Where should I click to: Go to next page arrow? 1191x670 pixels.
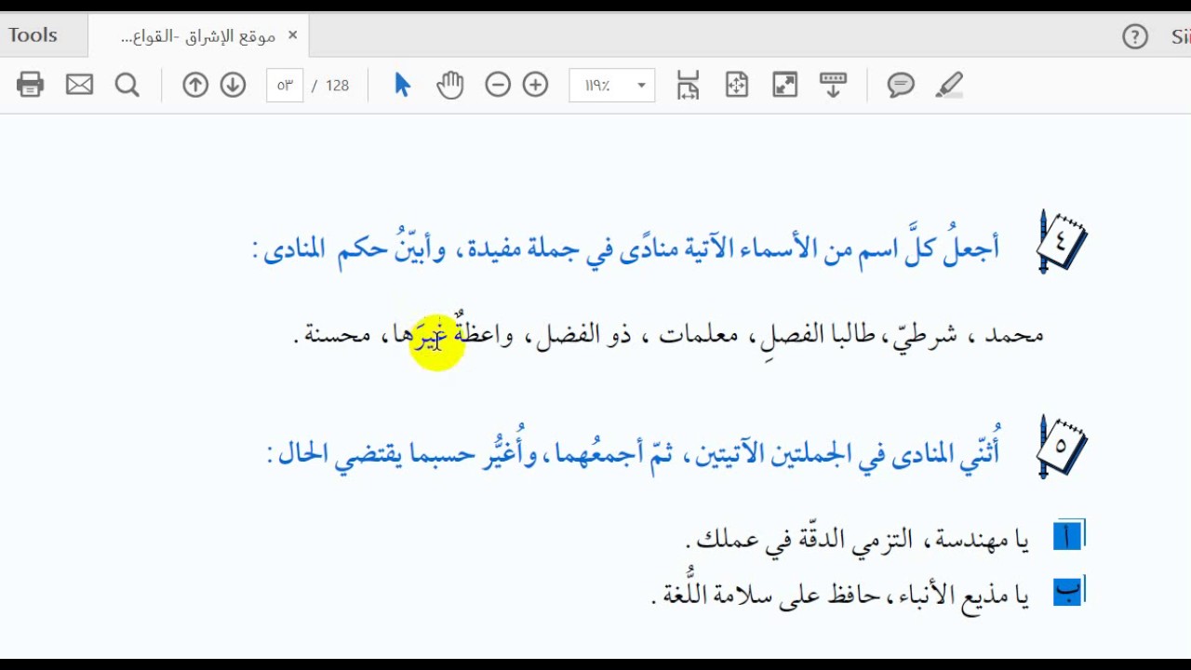tap(233, 86)
